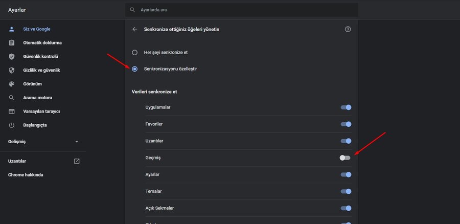
Task: Click the Siz ve Google person icon
Action: (11, 29)
